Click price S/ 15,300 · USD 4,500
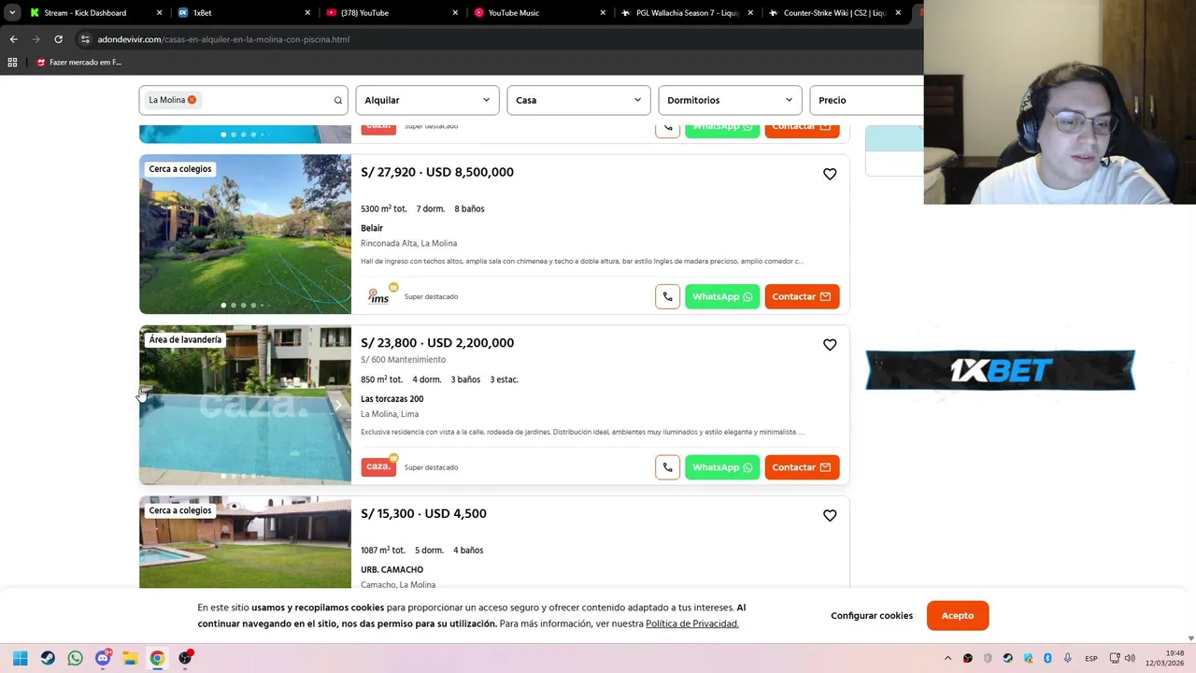This screenshot has width=1196, height=673. [x=423, y=514]
